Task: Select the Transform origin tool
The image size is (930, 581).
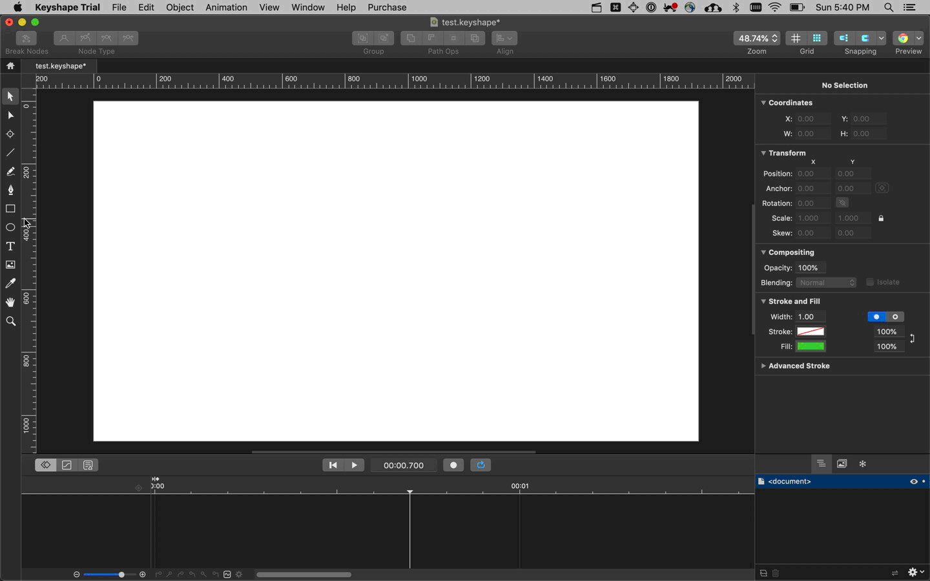Action: 10,134
